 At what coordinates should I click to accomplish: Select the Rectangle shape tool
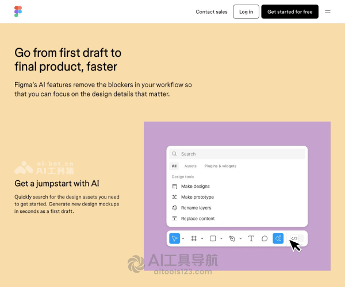pos(213,238)
